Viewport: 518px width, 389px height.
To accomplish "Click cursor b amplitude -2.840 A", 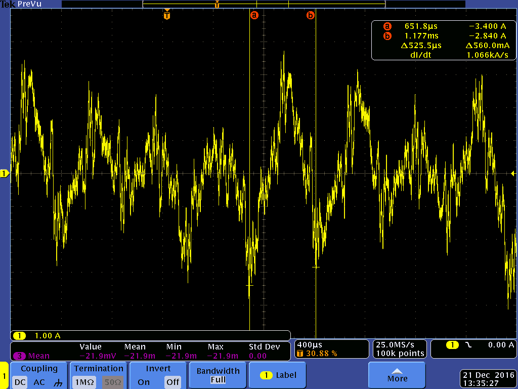I will pyautogui.click(x=487, y=36).
